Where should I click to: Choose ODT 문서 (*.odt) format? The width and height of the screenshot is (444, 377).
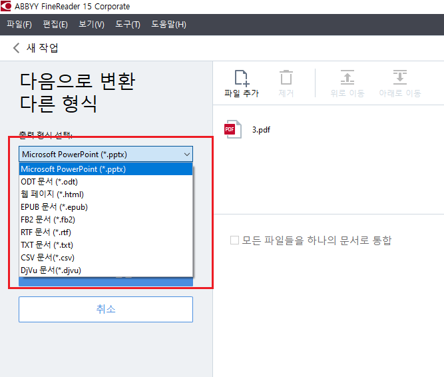(x=106, y=182)
